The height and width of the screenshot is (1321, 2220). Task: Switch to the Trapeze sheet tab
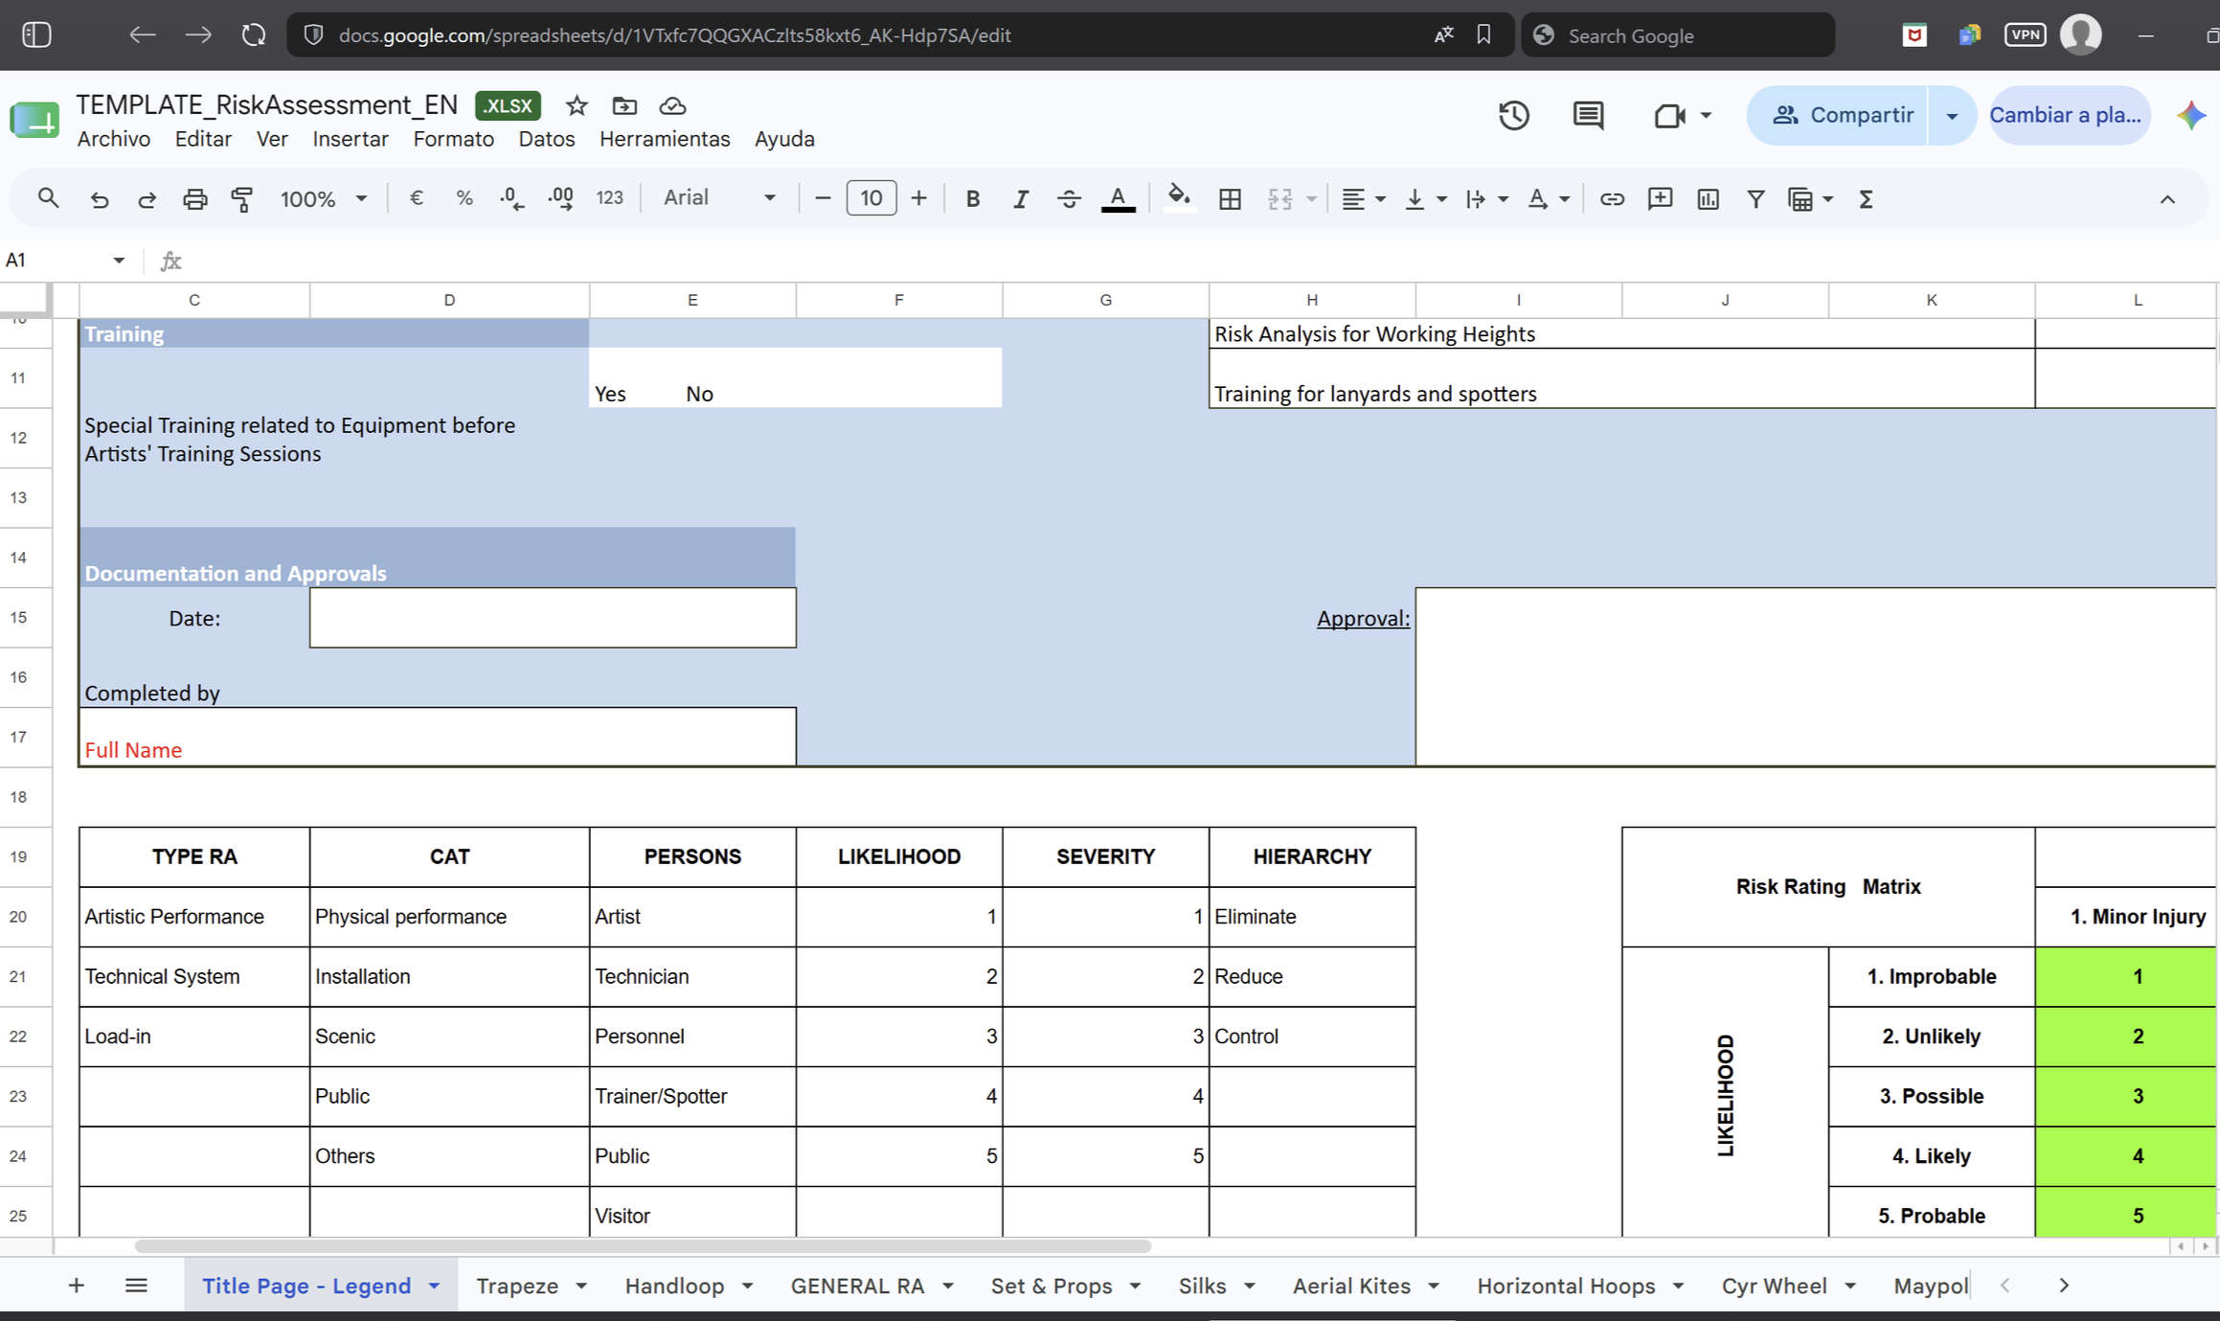tap(517, 1286)
